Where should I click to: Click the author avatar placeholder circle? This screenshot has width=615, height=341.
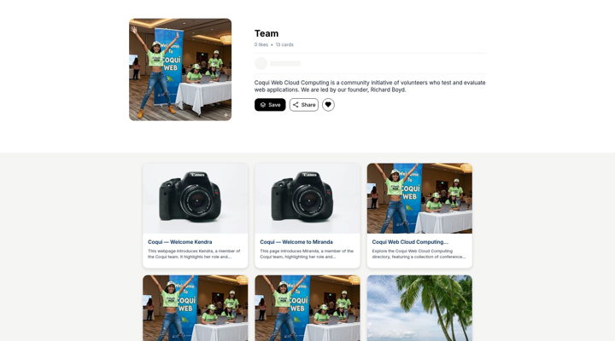coord(261,63)
